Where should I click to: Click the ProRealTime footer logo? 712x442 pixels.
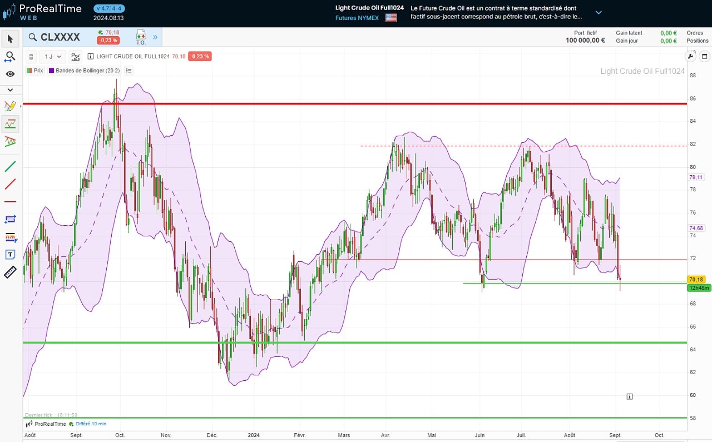click(46, 424)
